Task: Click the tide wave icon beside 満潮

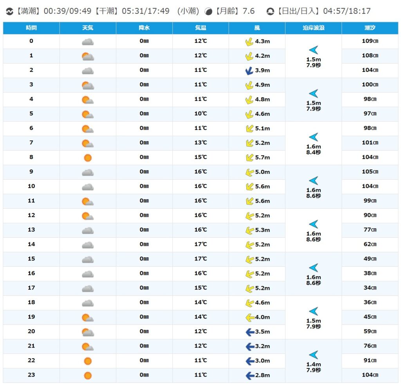Action: tap(10, 11)
